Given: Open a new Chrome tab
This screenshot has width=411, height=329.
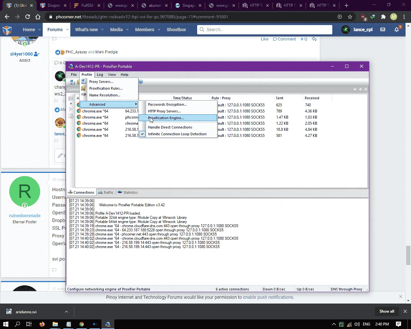Looking at the screenshot, I should click(x=346, y=5).
